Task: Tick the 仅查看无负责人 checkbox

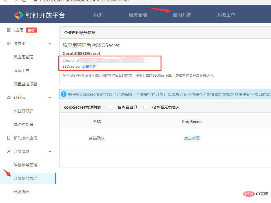Action: coord(146,107)
